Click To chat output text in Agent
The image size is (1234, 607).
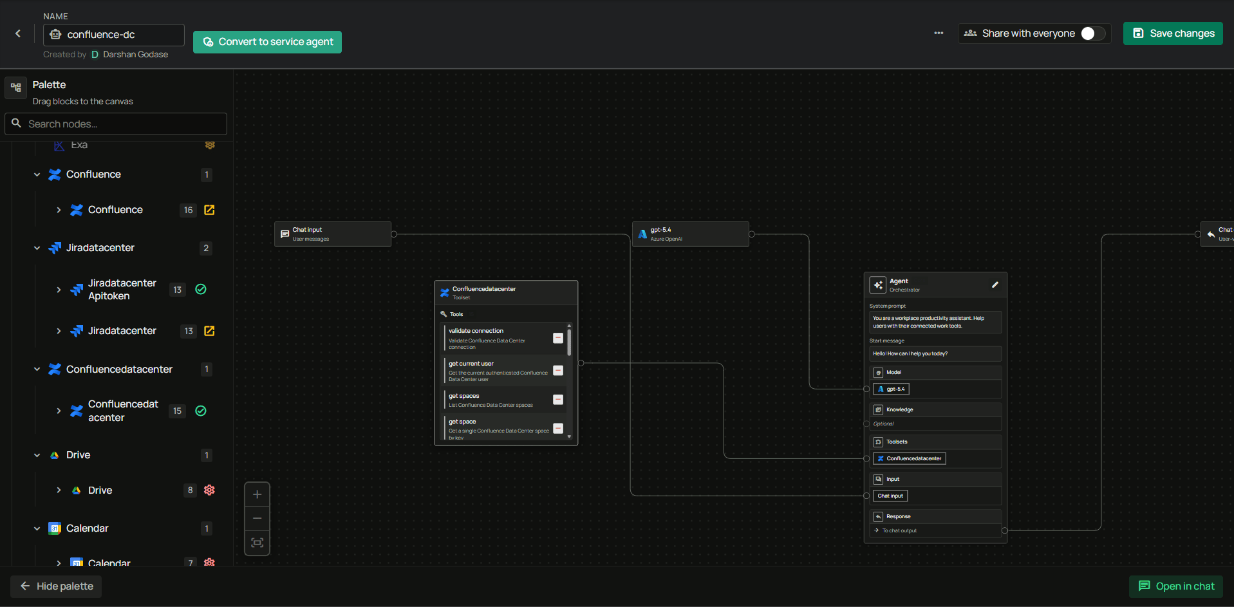(x=899, y=530)
